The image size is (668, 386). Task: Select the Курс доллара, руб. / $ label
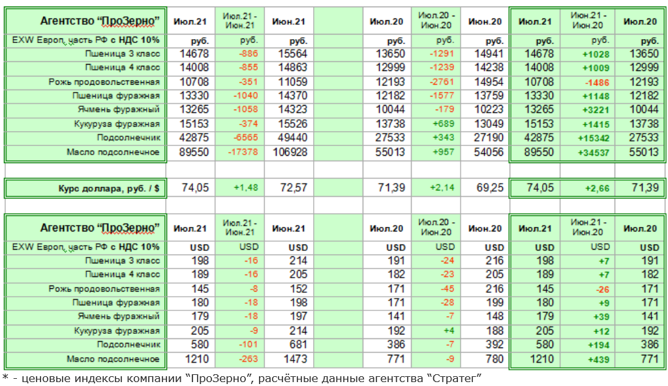click(x=109, y=188)
